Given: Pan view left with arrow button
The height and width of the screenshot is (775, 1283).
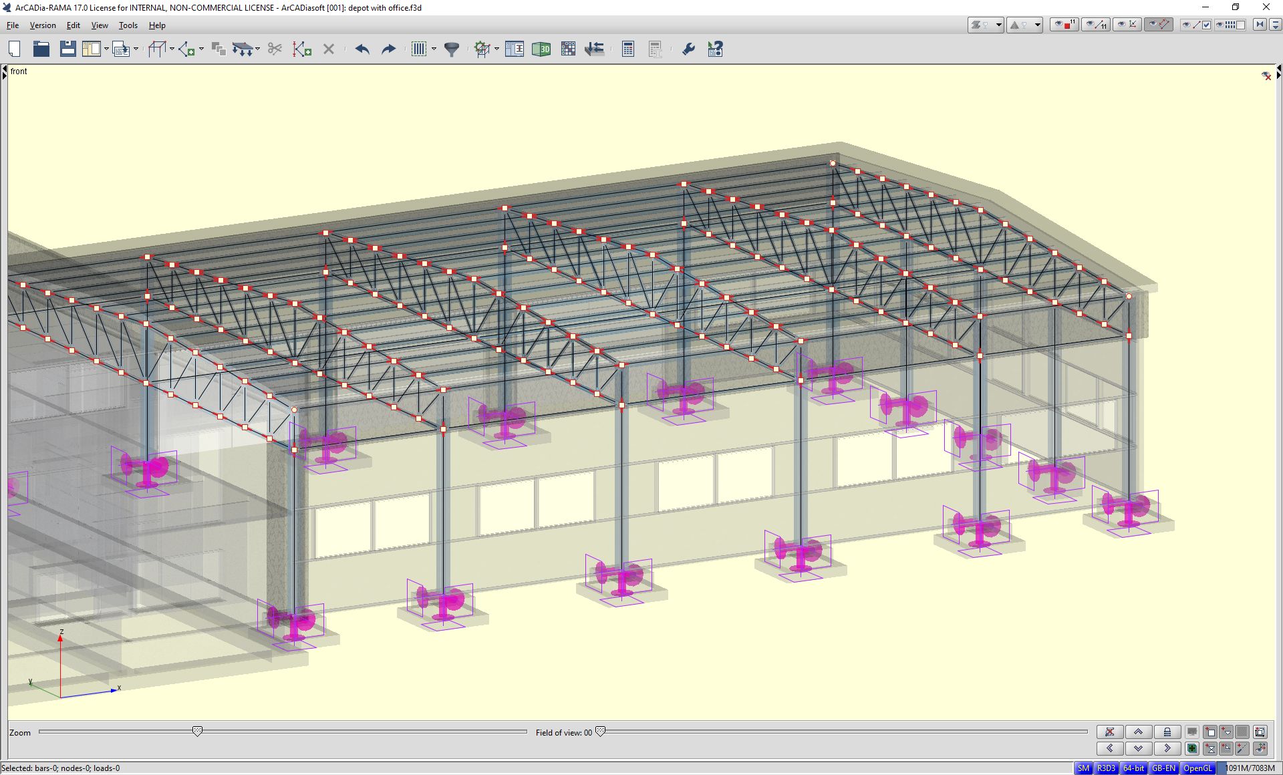Looking at the screenshot, I should tap(1110, 748).
